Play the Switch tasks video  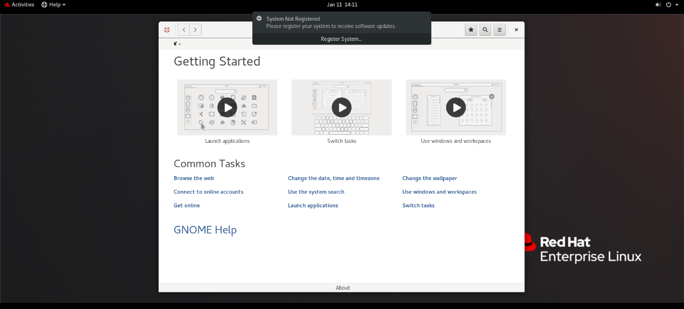pos(341,107)
